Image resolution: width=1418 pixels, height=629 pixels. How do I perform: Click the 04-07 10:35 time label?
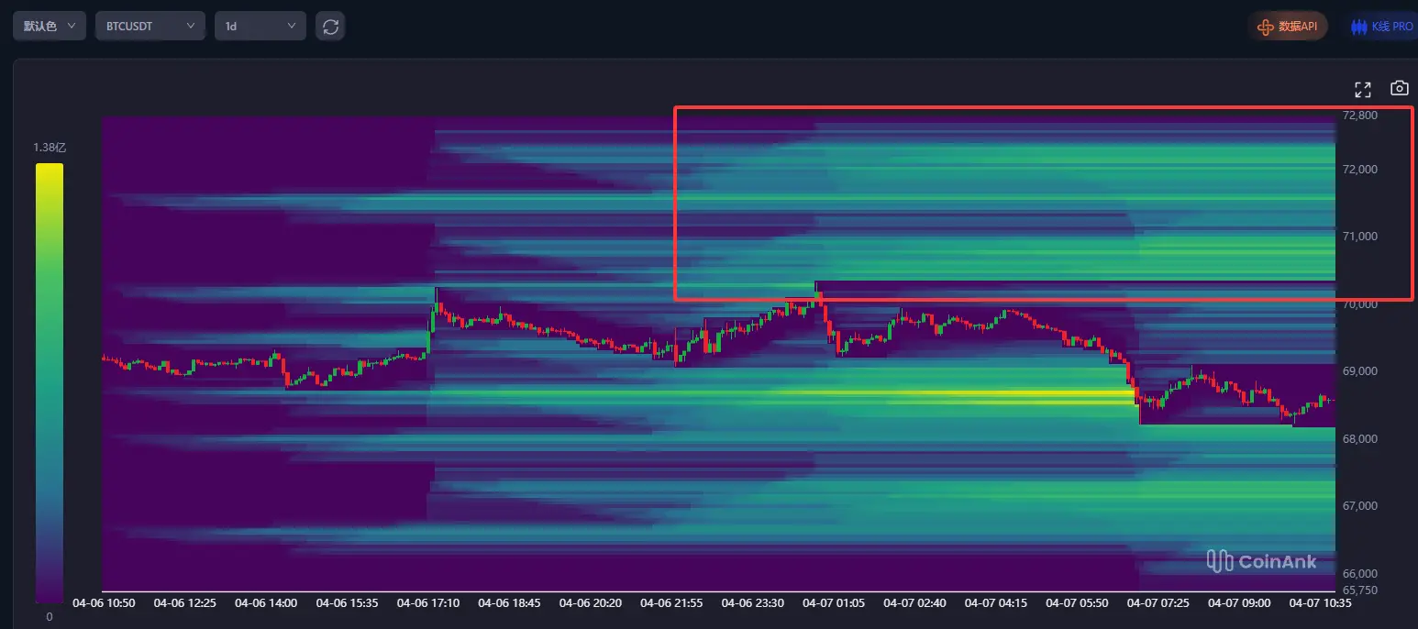1321,603
